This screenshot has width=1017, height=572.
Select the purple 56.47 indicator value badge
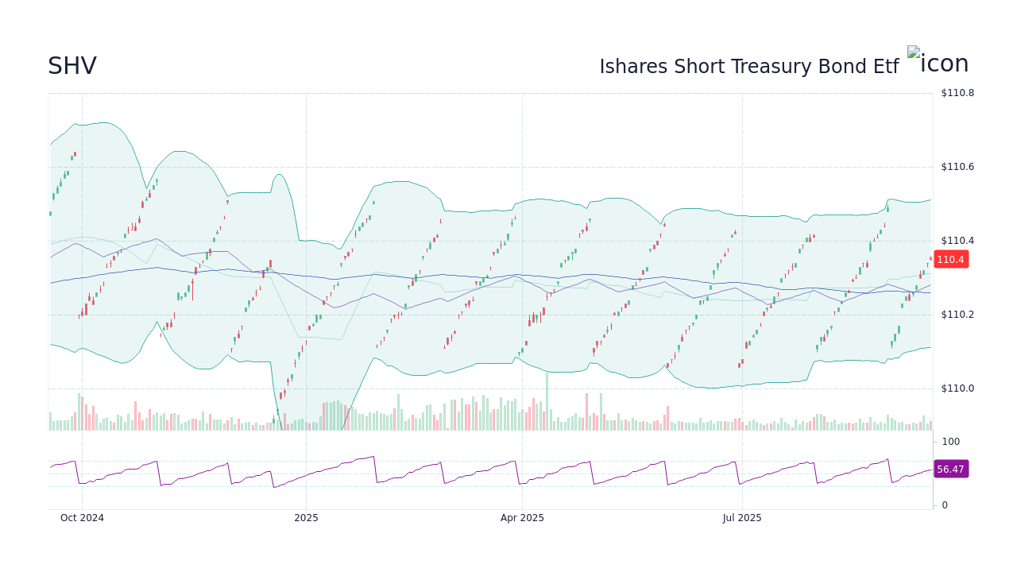pos(950,470)
